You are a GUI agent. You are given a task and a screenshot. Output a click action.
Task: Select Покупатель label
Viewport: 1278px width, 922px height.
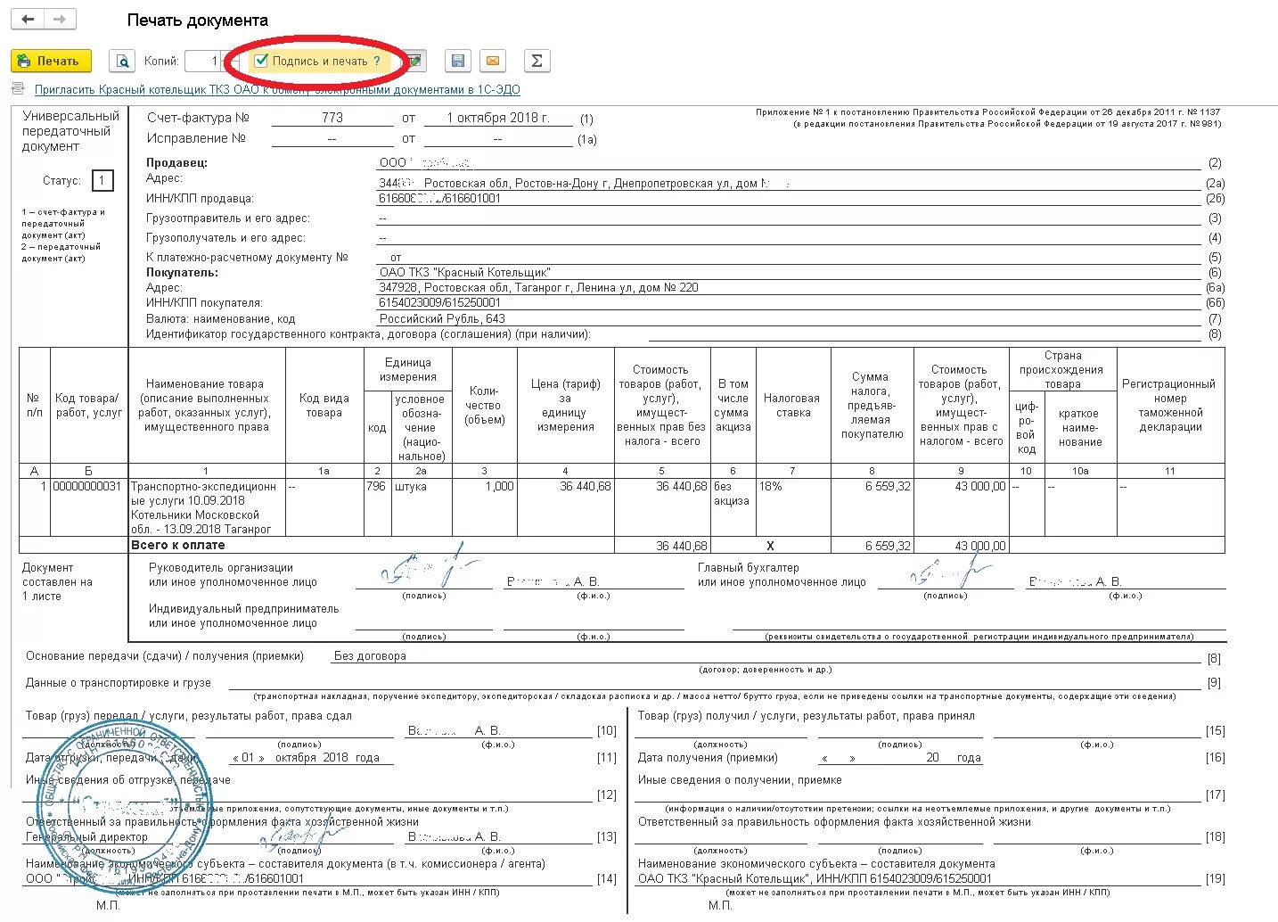click(182, 272)
